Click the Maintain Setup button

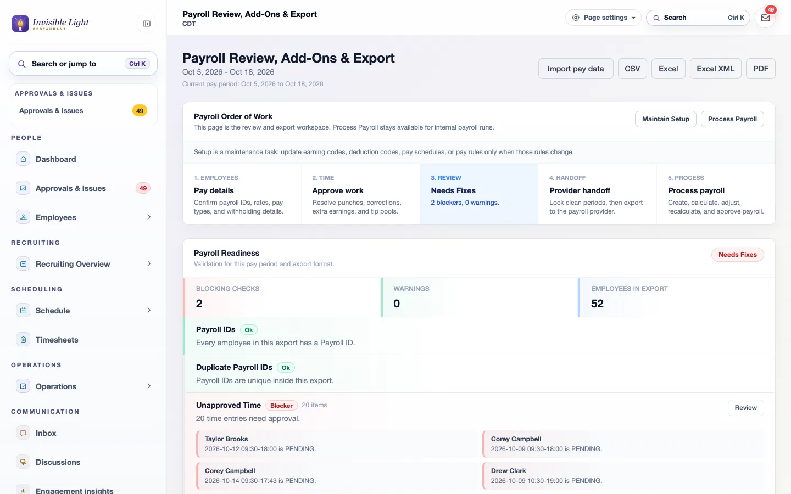click(666, 119)
